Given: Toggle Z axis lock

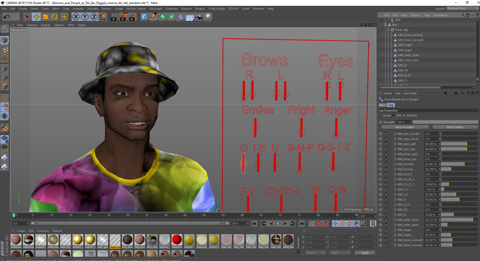Looking at the screenshot, I should [94, 17].
